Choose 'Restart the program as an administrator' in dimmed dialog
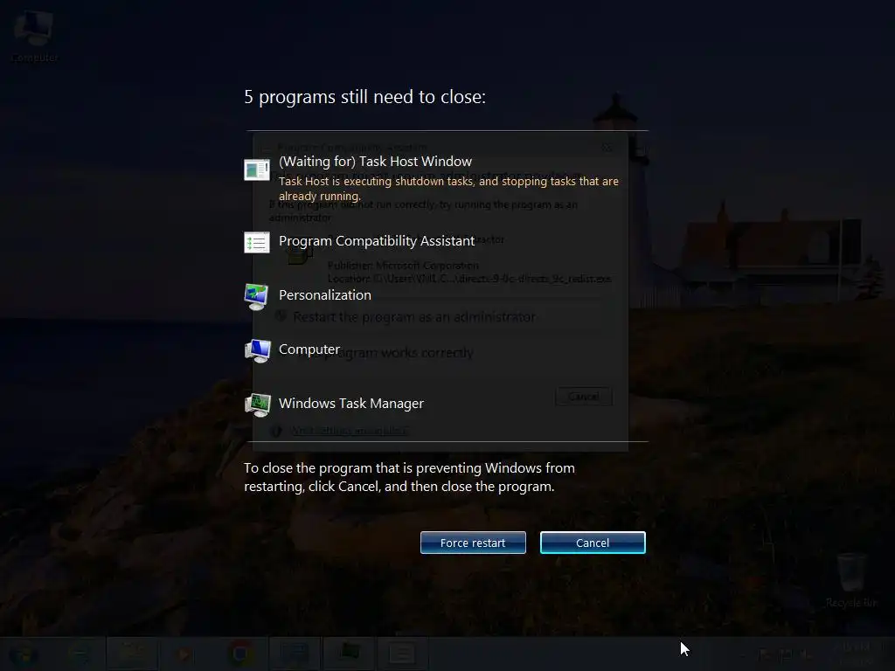Viewport: 895px width, 671px height. point(413,316)
